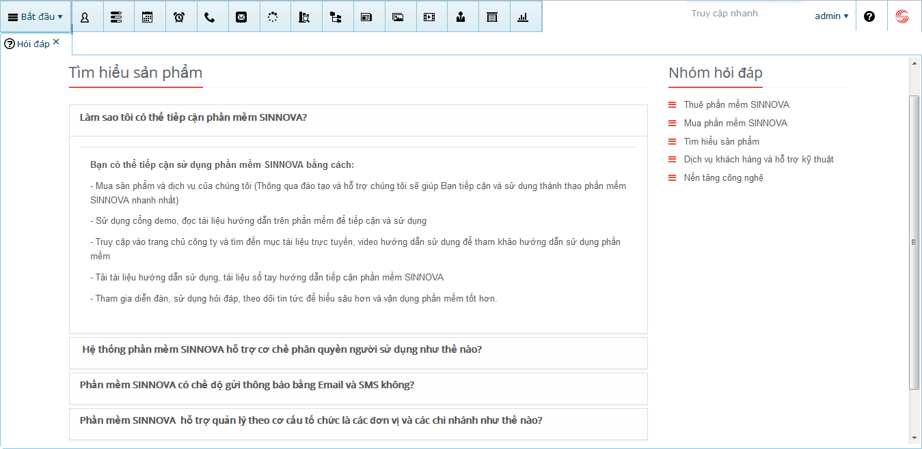Open the phone call toolbar icon
Viewport: 922px width, 449px height.
tap(210, 17)
